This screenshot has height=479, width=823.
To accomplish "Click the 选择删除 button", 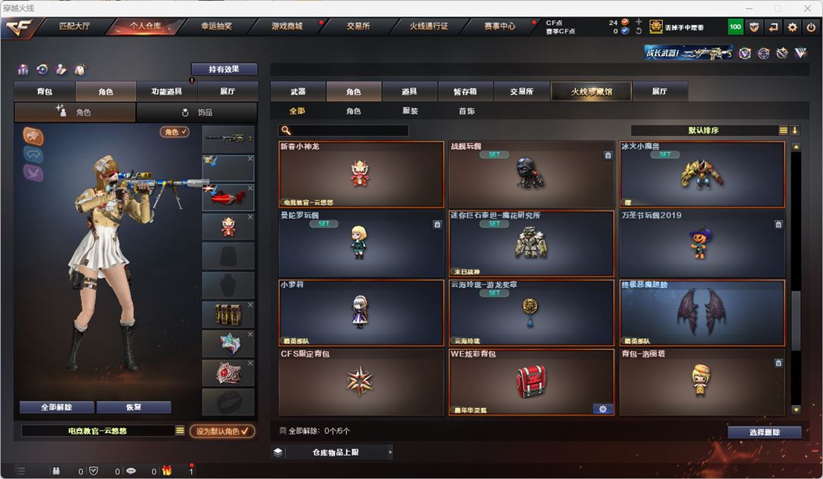I will point(764,432).
